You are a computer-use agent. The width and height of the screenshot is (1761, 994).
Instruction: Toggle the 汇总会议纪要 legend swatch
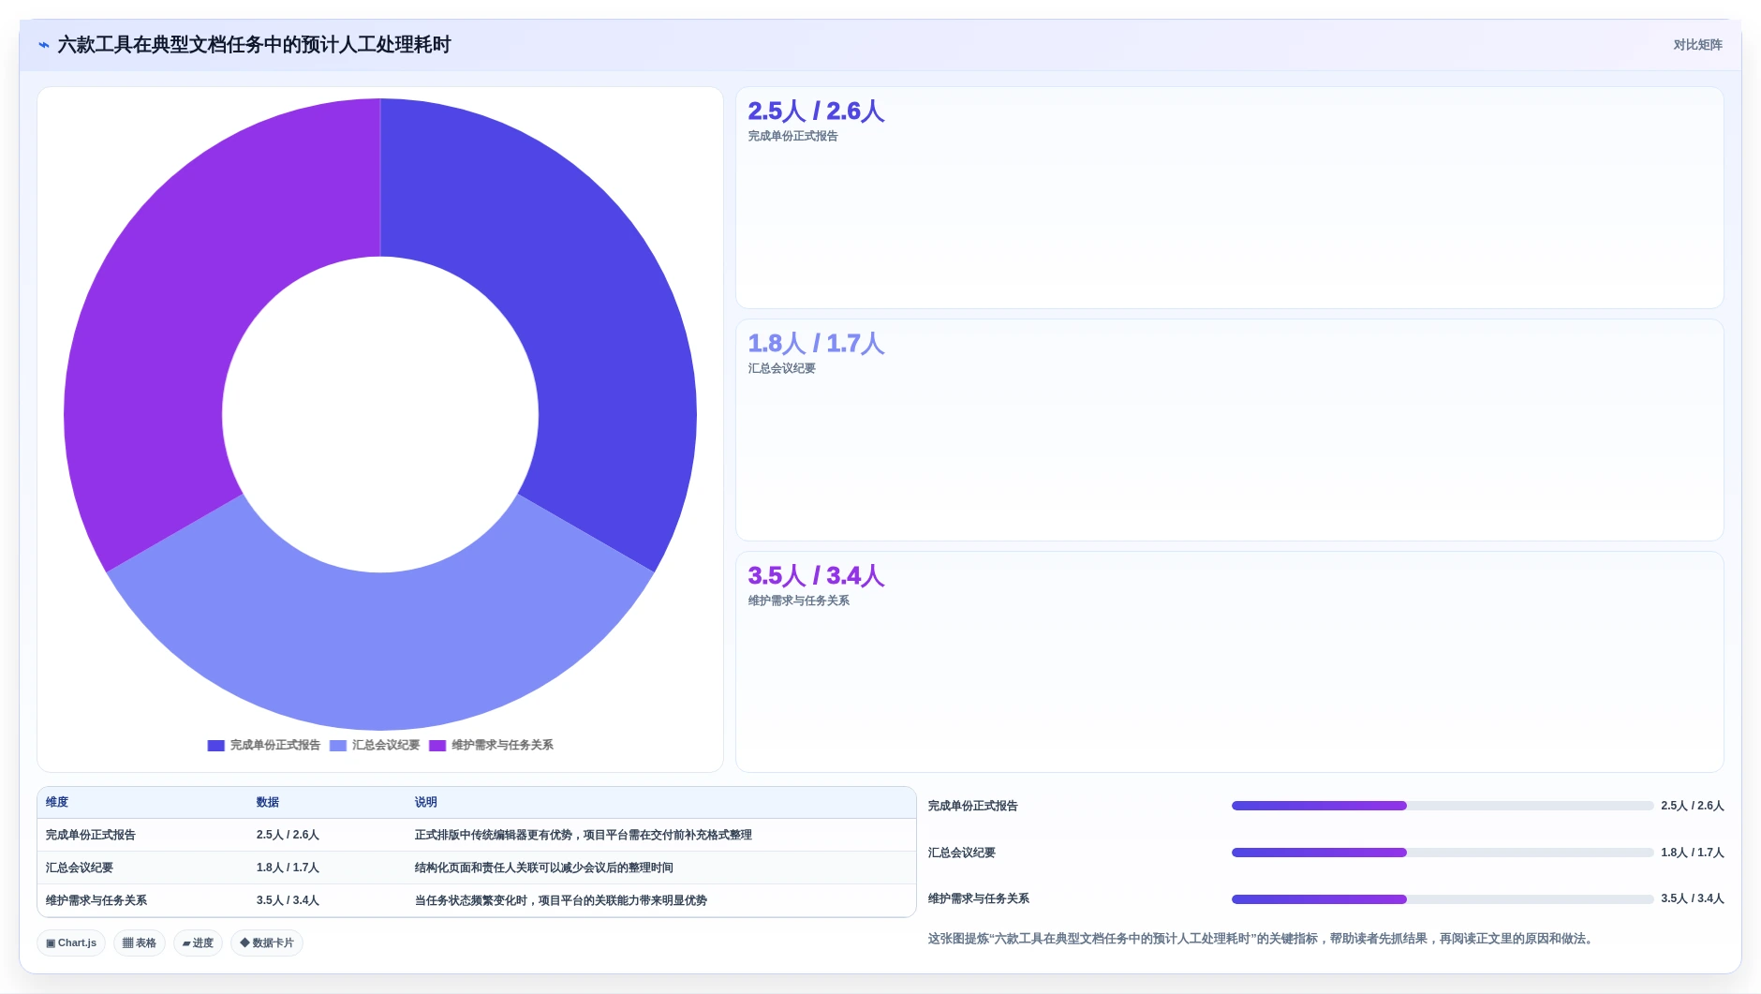(337, 746)
